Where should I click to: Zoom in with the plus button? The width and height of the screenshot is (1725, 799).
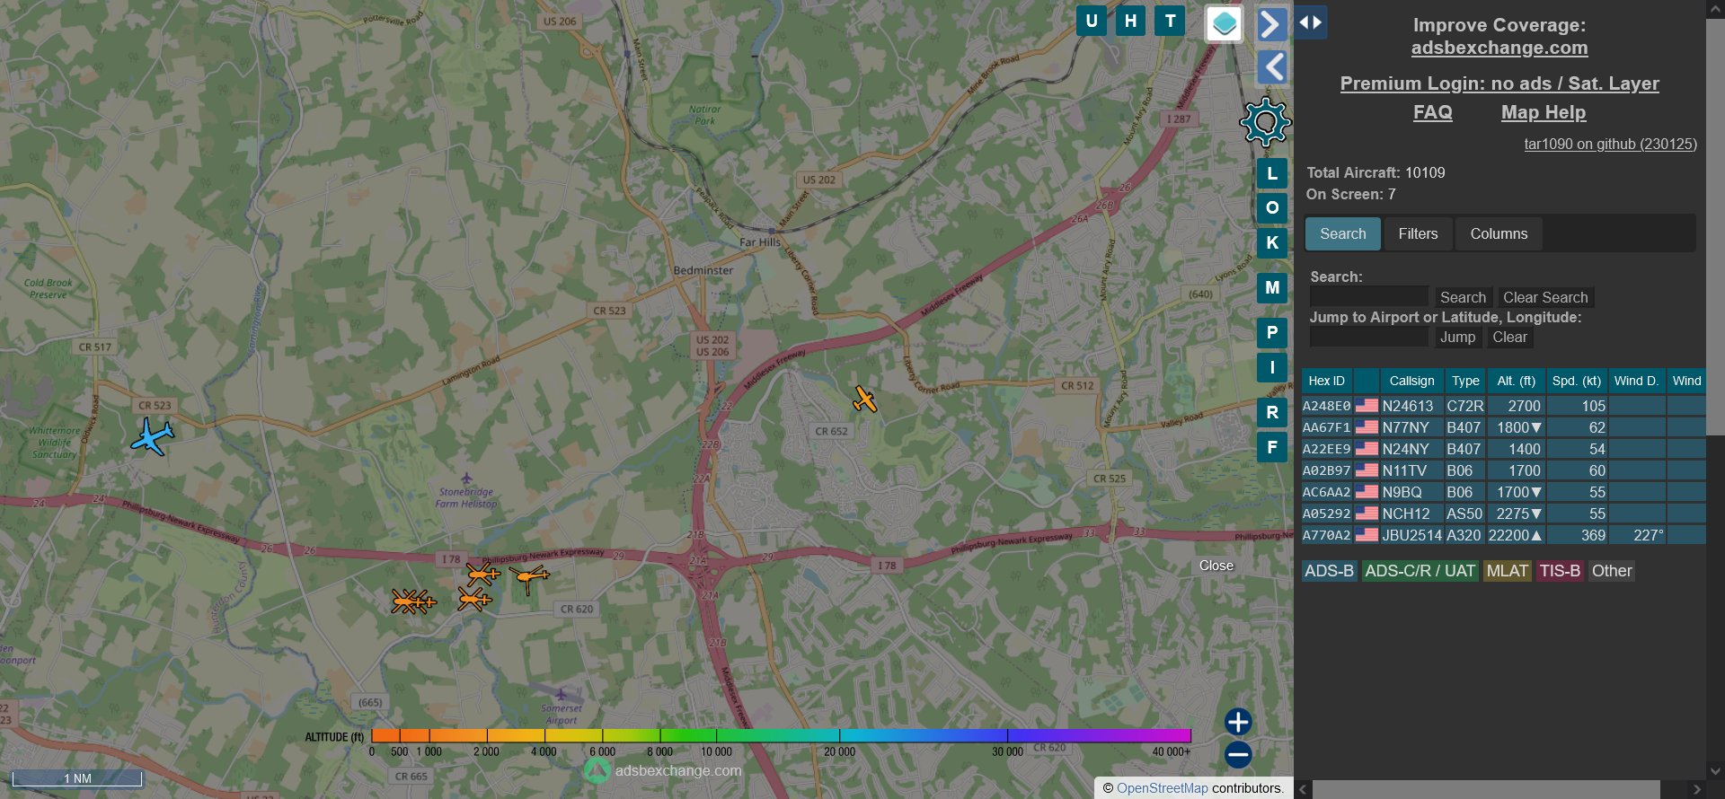1238,722
